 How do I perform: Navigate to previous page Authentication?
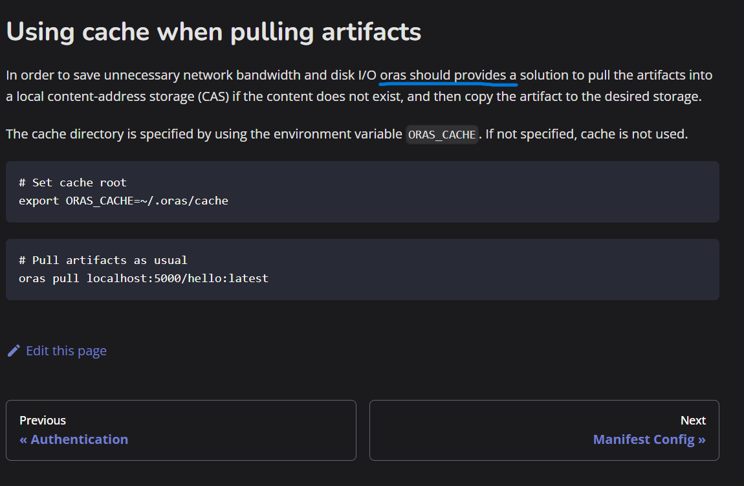[x=73, y=439]
